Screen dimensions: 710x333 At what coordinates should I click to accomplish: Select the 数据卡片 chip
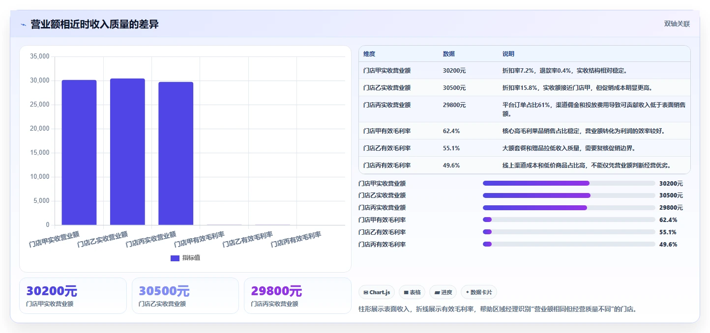479,292
